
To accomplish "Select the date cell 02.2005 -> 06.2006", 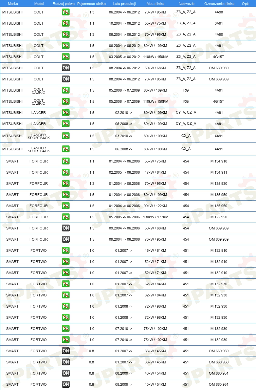I will pyautogui.click(x=124, y=172).
